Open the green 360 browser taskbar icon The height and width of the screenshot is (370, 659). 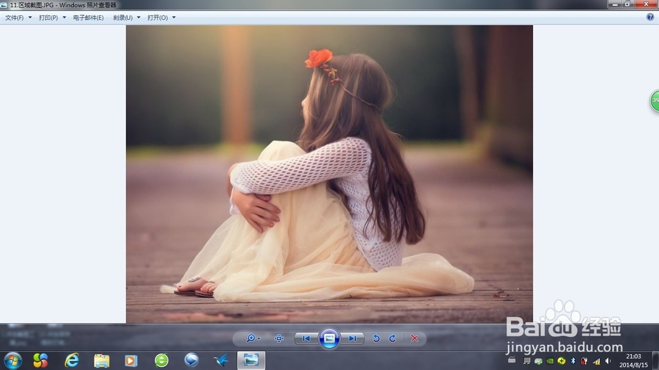tap(161, 360)
